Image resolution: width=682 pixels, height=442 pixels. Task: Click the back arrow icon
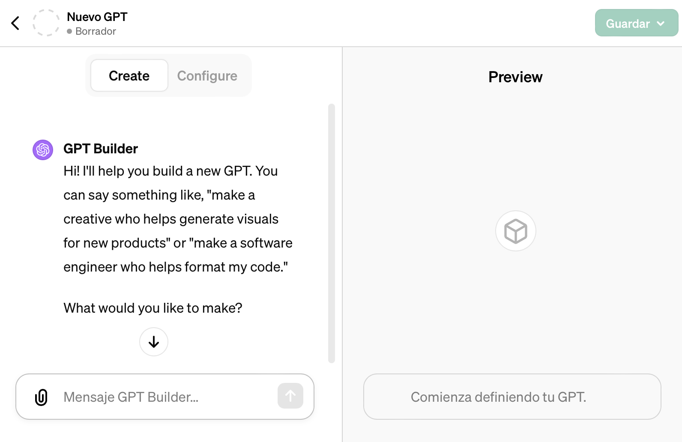tap(15, 23)
